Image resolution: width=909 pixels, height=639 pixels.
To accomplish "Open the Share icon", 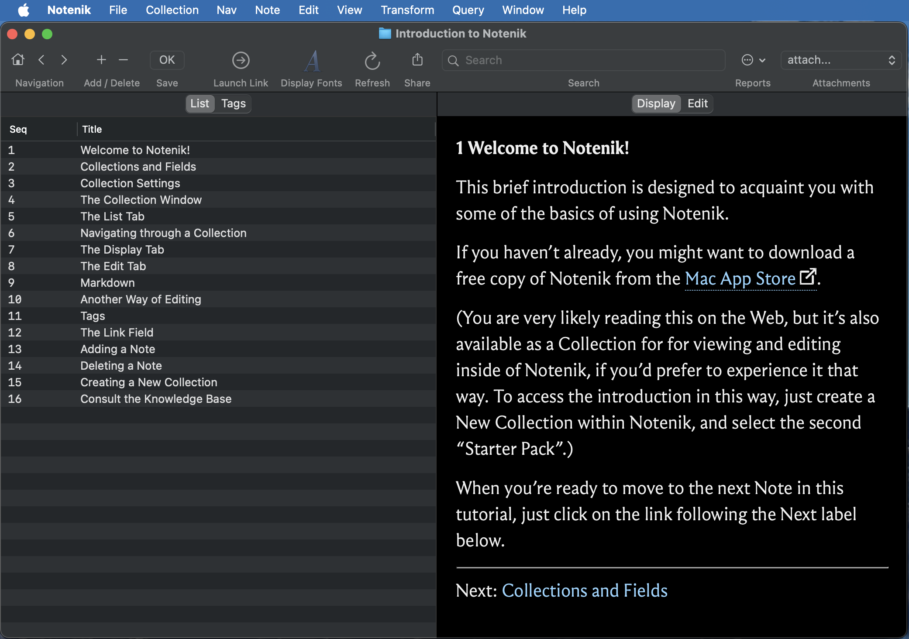I will pos(417,60).
